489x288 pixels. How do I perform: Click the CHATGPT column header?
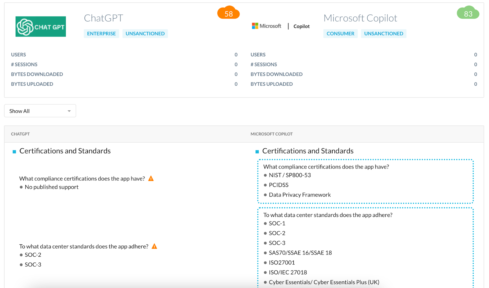coord(20,134)
